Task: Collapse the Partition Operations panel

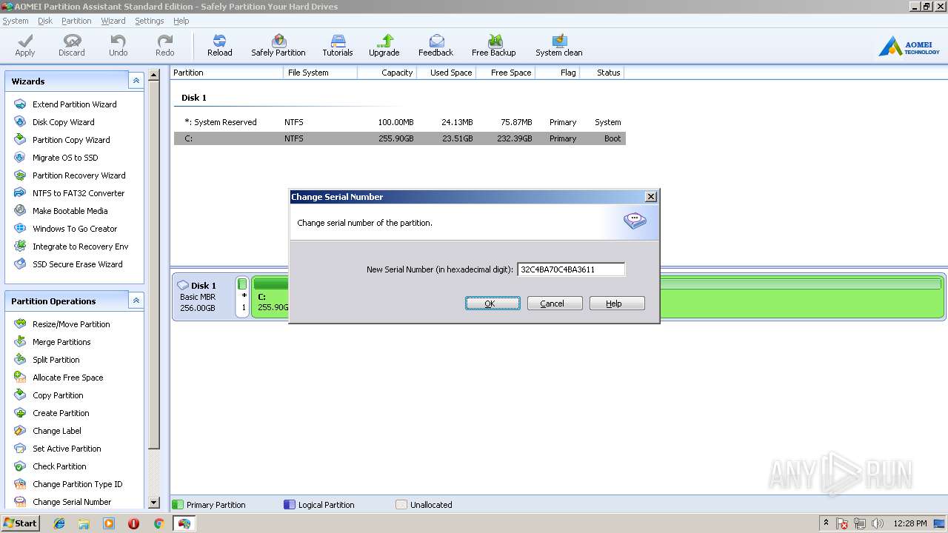Action: (x=136, y=301)
